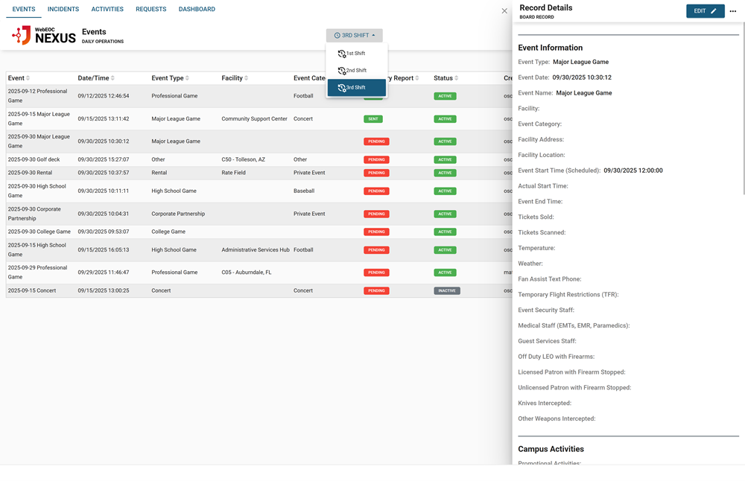This screenshot has width=745, height=481.
Task: Open the 2025-09-30 Rental event row
Action: [30, 173]
